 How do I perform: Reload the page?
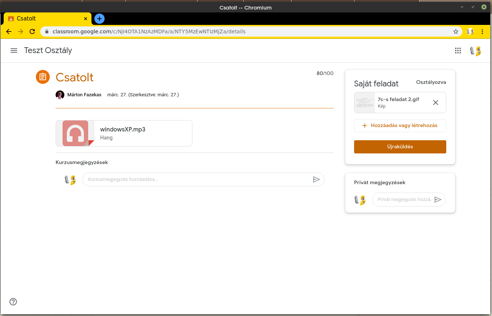32,31
